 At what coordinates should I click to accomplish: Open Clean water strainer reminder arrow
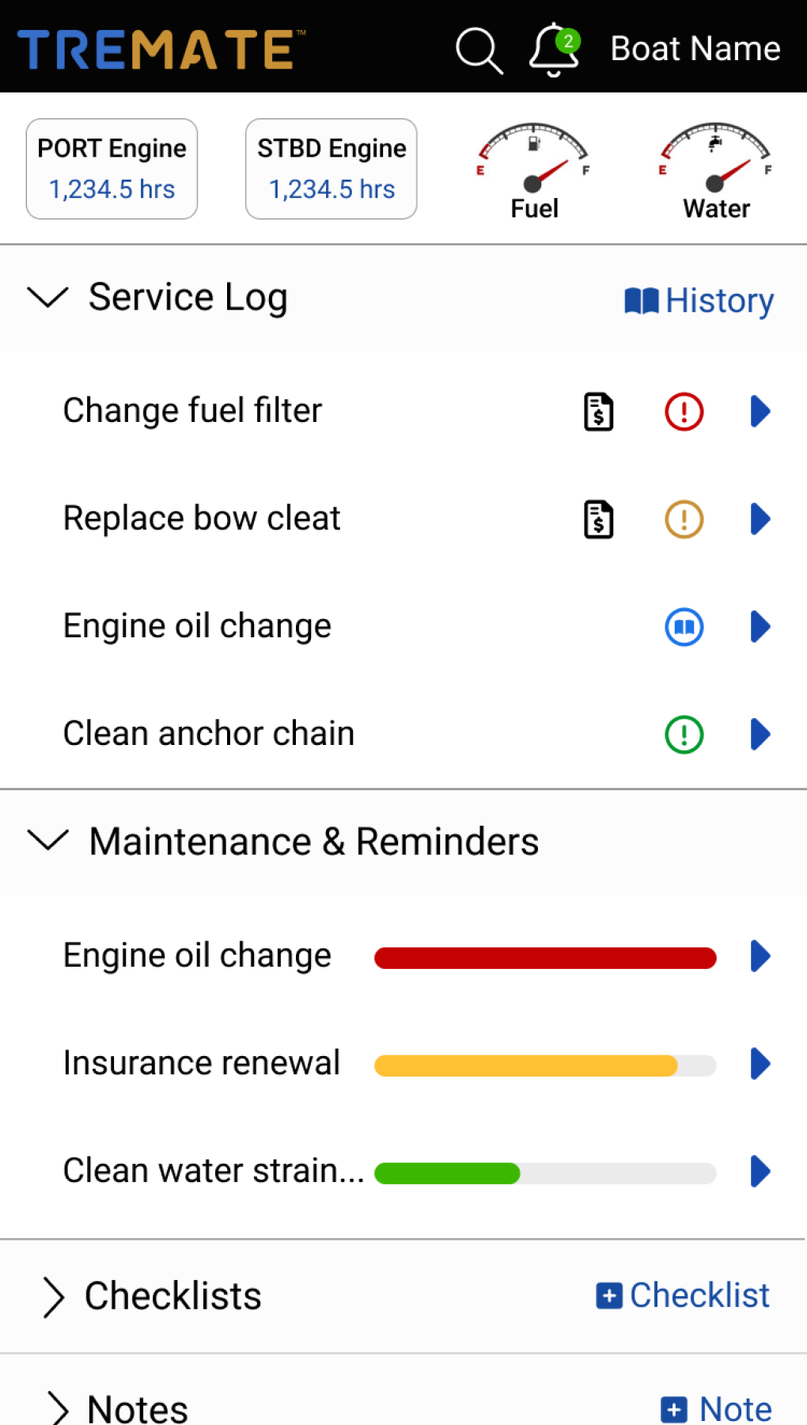click(760, 1172)
